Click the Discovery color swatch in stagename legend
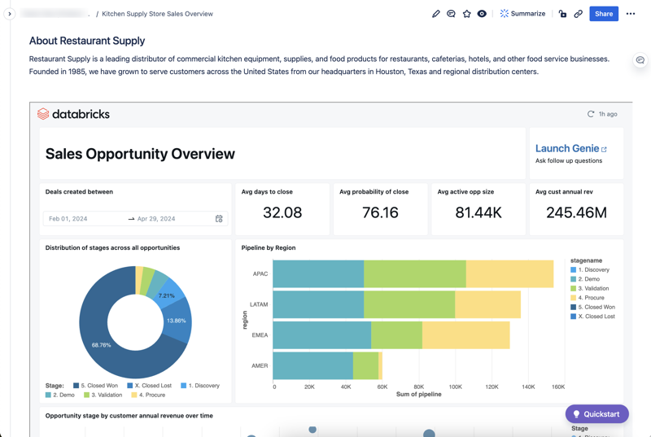 [574, 269]
